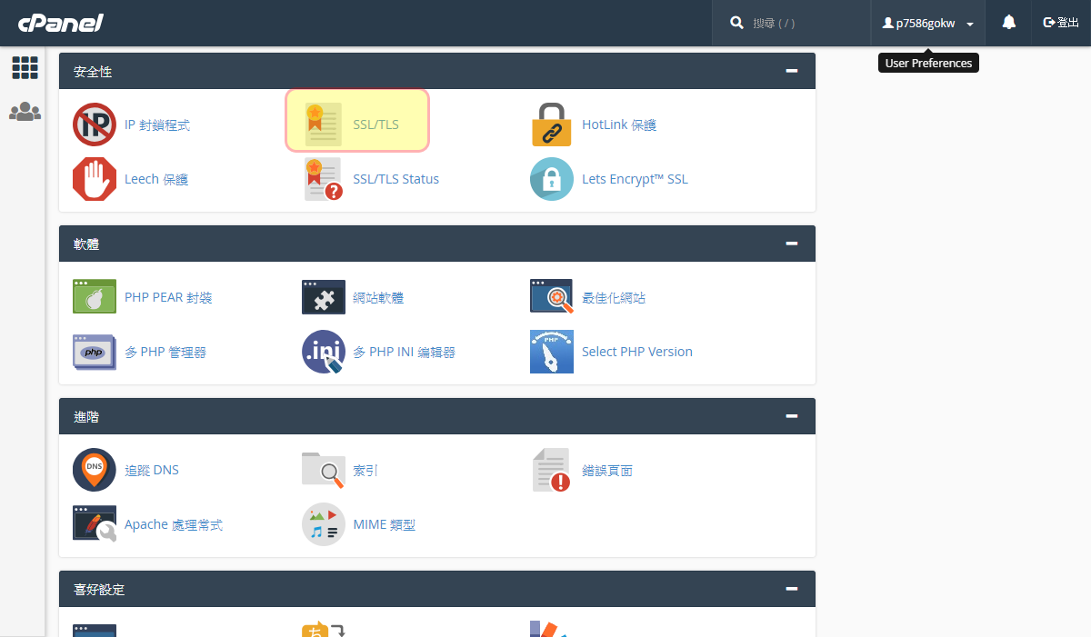
Task: Collapse the 軟體 section
Action: [792, 244]
